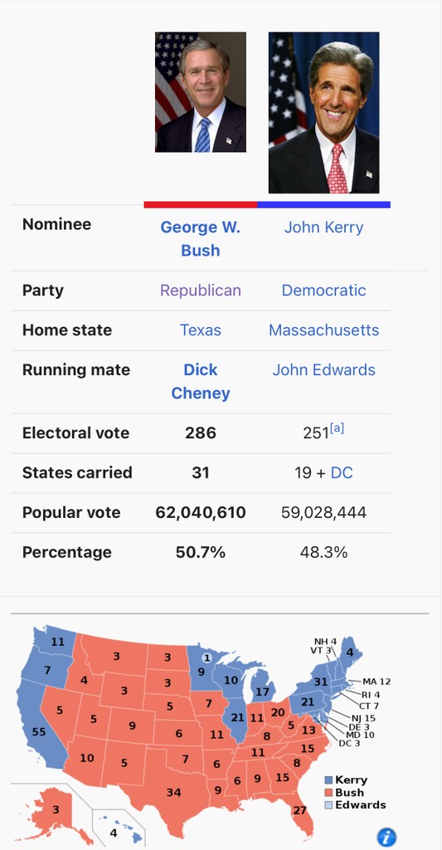Follow the DC link in States carried
442x850 pixels.
tap(342, 472)
